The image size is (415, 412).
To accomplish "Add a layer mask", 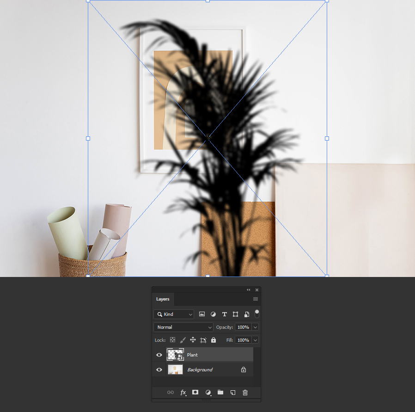I will coord(195,392).
